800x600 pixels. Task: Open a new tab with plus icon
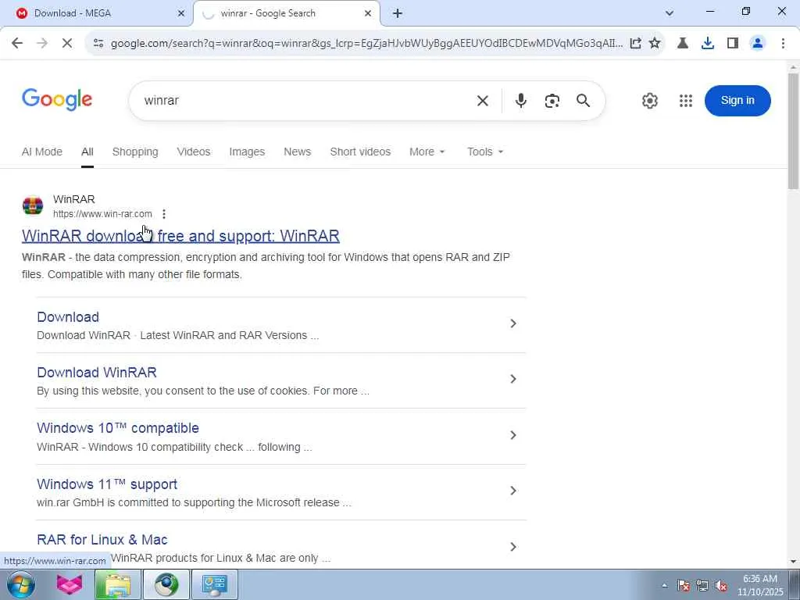[x=398, y=13]
